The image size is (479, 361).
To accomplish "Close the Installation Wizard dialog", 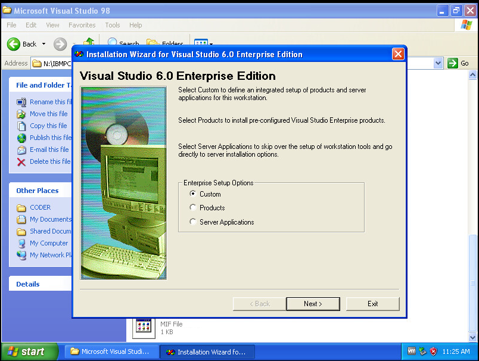I will [398, 54].
